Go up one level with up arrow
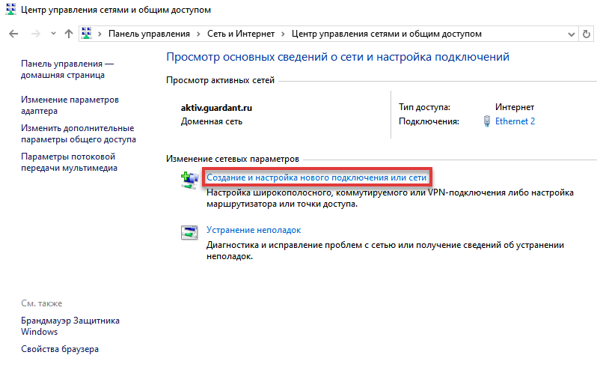Screen dimensions: 597x367 [x=69, y=34]
